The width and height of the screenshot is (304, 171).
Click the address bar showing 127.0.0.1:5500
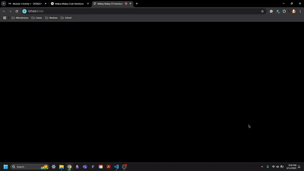144,11
